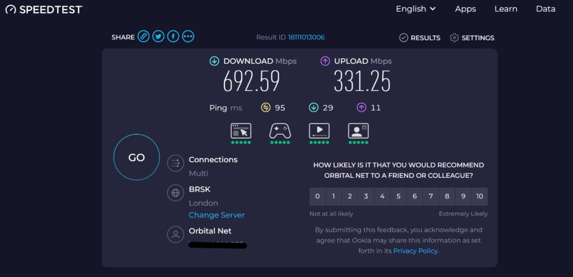Click the gaming controller experience icon
The image size is (573, 277).
pyautogui.click(x=280, y=131)
